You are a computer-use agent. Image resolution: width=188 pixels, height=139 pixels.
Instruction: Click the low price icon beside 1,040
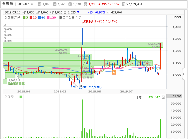point(70,4)
